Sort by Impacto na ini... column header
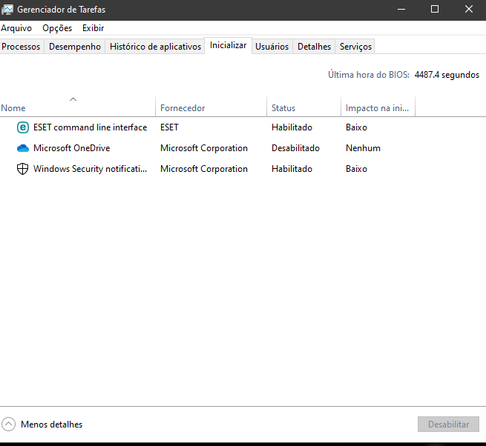Viewport: 486px width, 446px height. [378, 107]
